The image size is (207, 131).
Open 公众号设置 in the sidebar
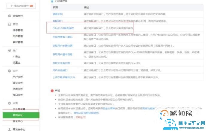(x=19, y=109)
